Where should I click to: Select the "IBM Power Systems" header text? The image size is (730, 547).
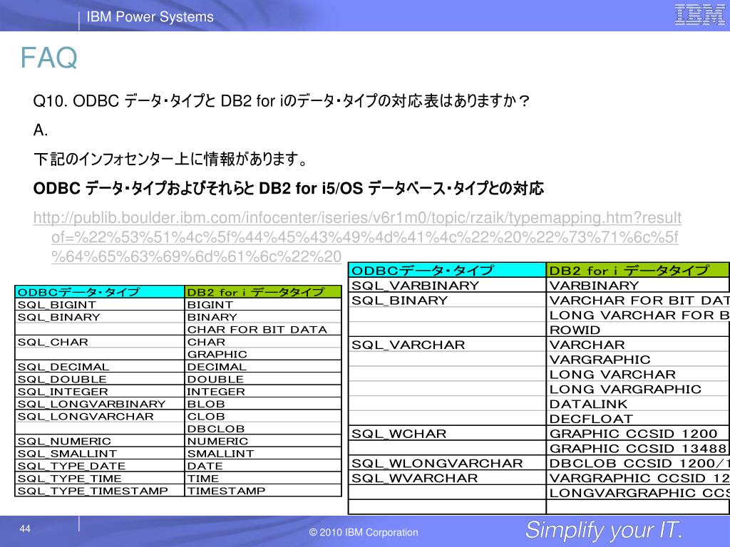pos(150,17)
